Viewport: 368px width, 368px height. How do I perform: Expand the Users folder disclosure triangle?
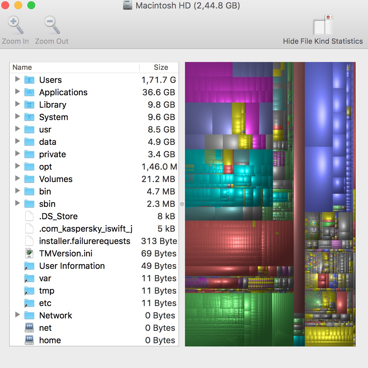point(18,79)
